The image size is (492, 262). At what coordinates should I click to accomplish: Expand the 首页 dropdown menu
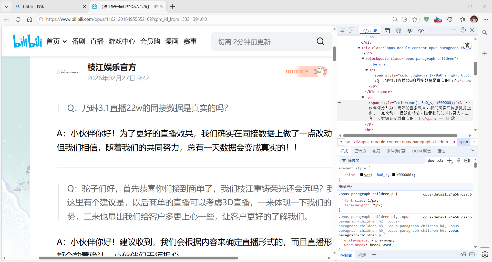point(65,42)
